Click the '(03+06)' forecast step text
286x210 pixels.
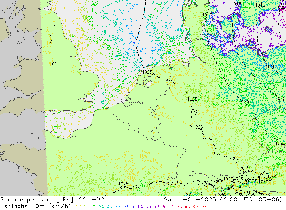point(269,199)
